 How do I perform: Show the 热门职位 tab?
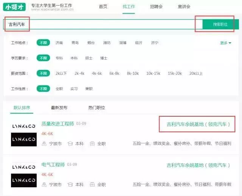pos(97,108)
